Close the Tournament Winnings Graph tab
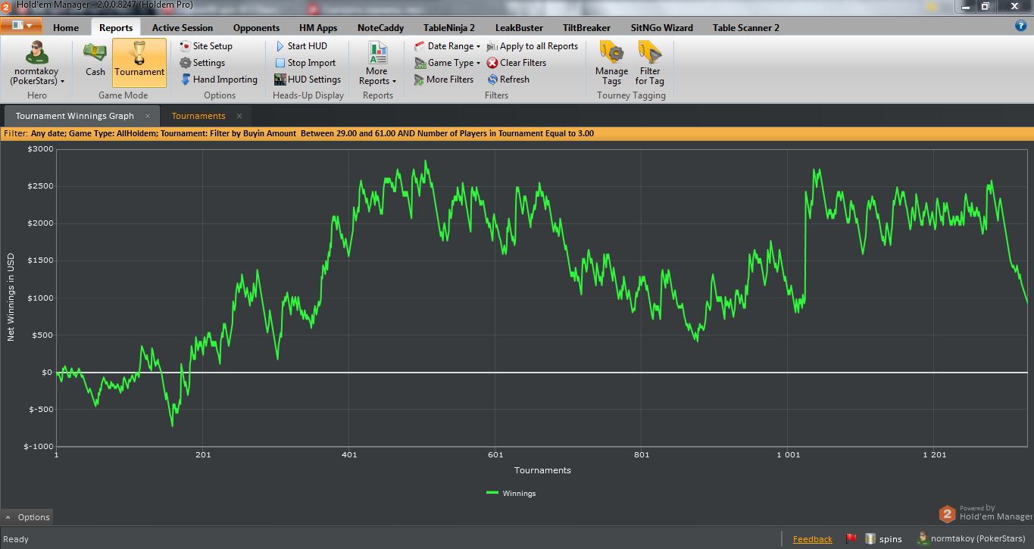1034x549 pixels. click(148, 116)
